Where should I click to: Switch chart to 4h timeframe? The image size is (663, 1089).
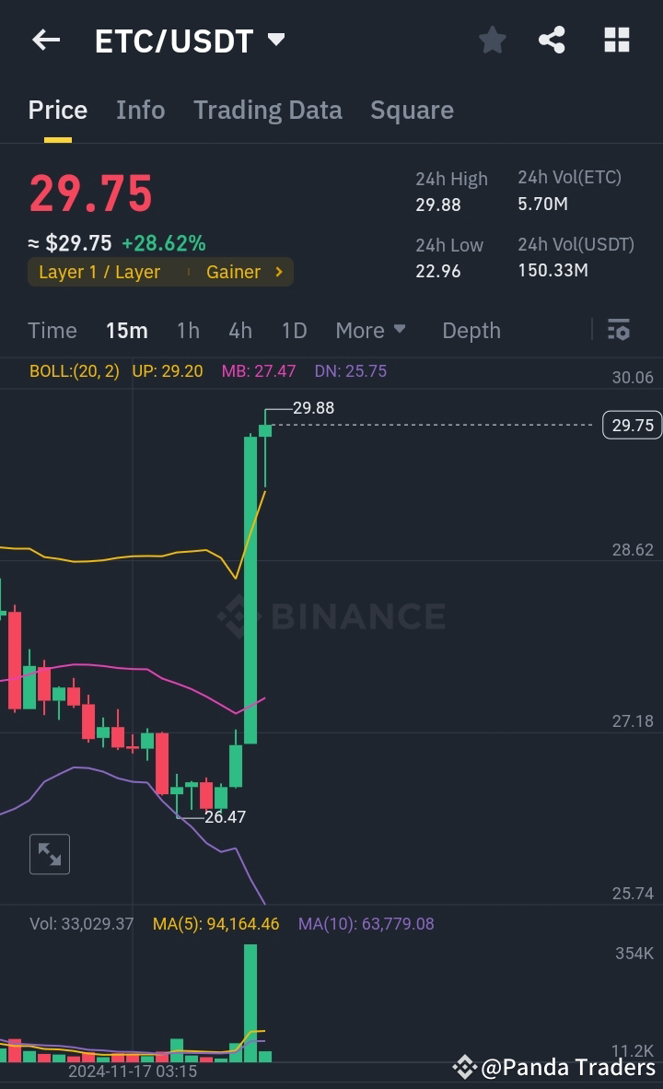[x=240, y=330]
